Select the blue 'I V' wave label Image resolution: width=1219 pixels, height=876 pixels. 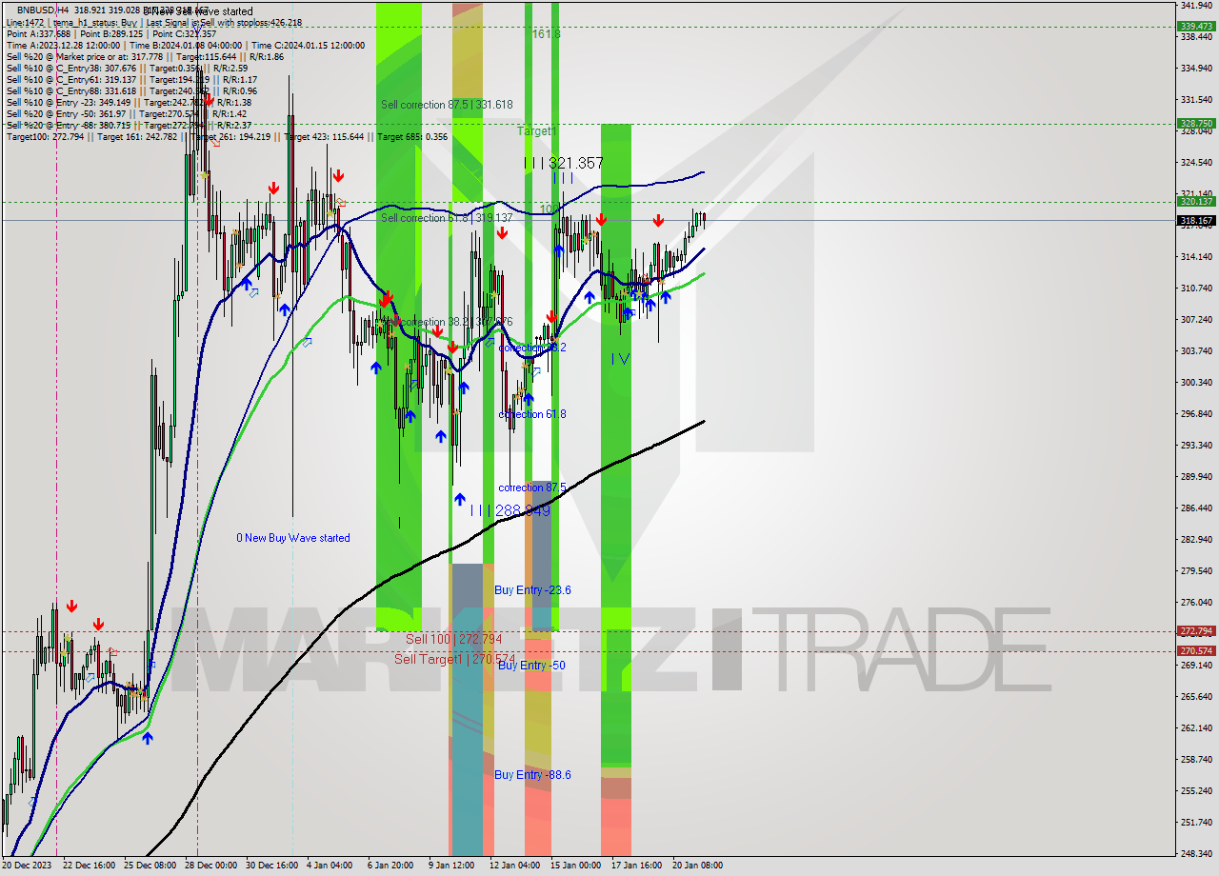(620, 358)
